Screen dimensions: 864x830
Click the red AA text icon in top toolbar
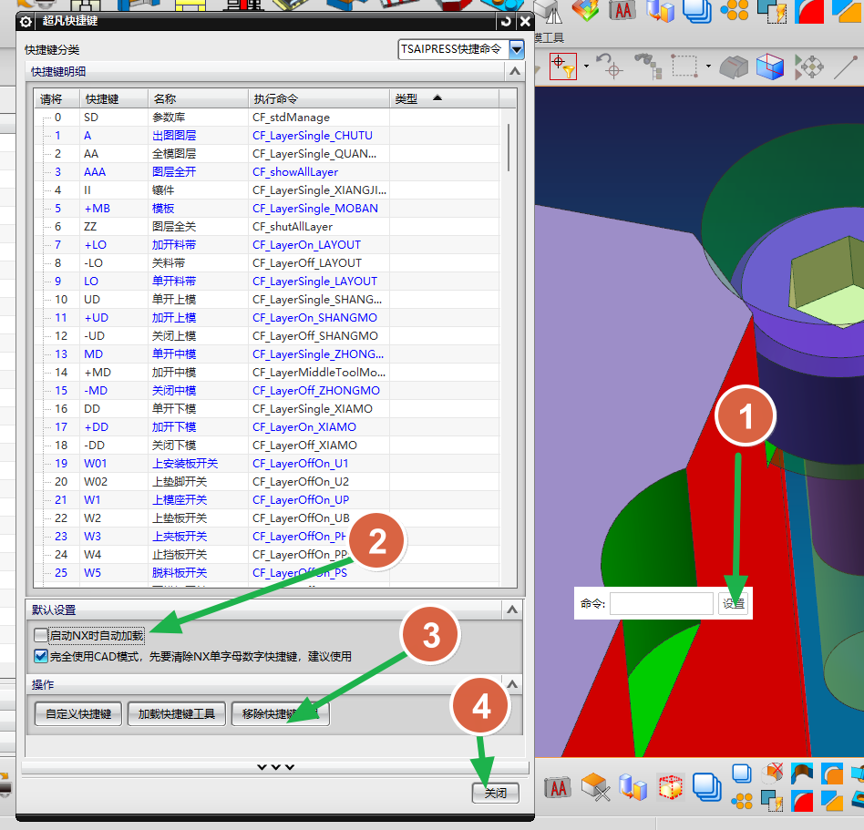tap(622, 10)
